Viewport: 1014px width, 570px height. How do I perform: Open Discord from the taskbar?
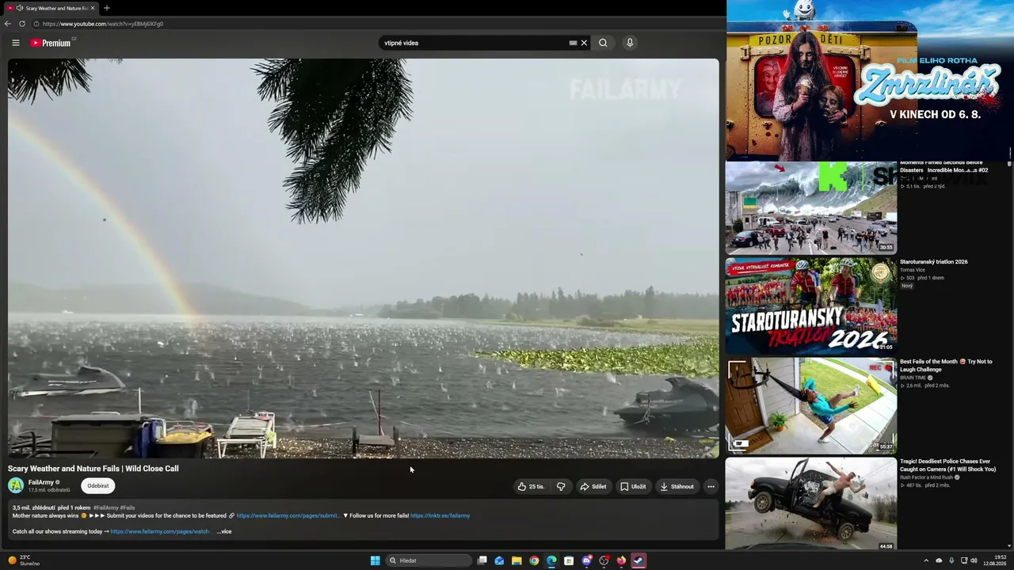(586, 560)
